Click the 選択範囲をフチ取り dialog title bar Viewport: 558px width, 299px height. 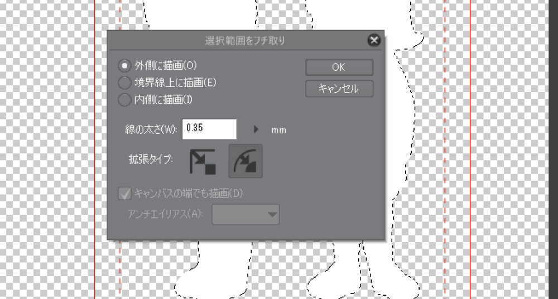tap(245, 41)
